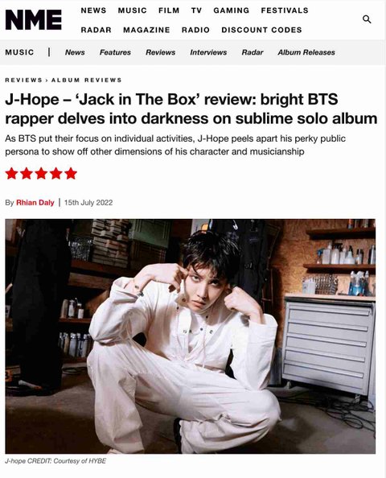Click the Reviews breadcrumb link
The width and height of the screenshot is (386, 478).
23,80
